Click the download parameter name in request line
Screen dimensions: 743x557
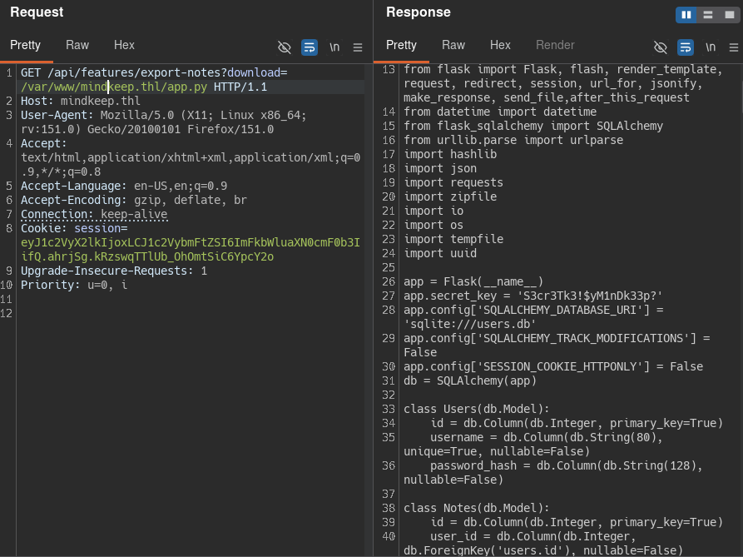[x=254, y=72]
